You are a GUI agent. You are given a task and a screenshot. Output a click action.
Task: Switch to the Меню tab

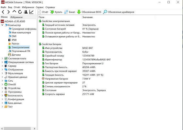(x=4, y=17)
